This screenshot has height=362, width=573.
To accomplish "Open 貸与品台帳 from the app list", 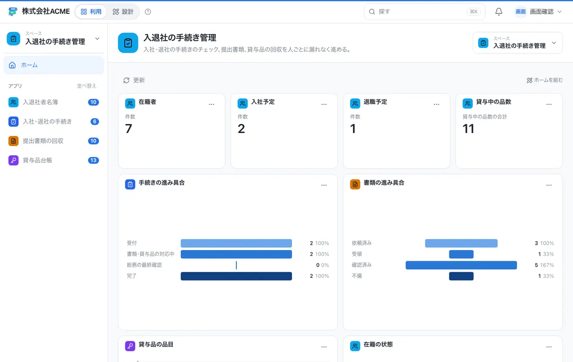I will pos(54,160).
